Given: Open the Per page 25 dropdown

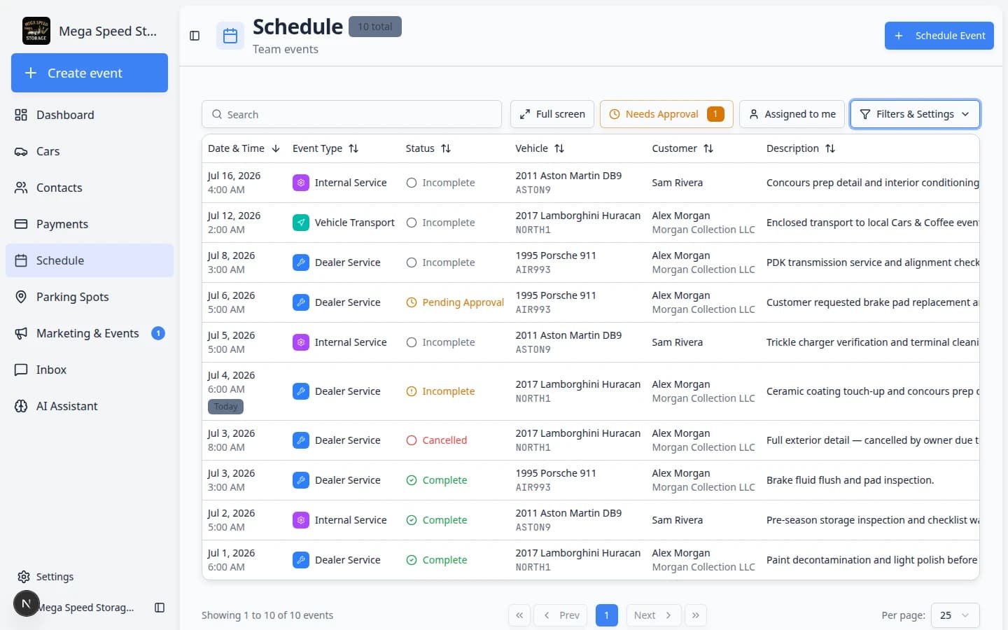Looking at the screenshot, I should (x=955, y=615).
